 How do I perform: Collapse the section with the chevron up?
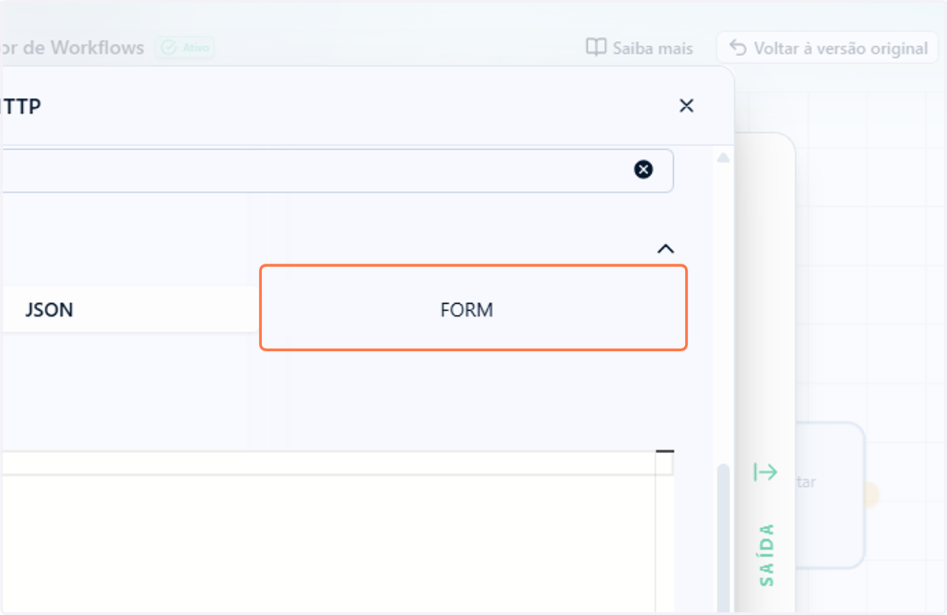click(x=666, y=249)
